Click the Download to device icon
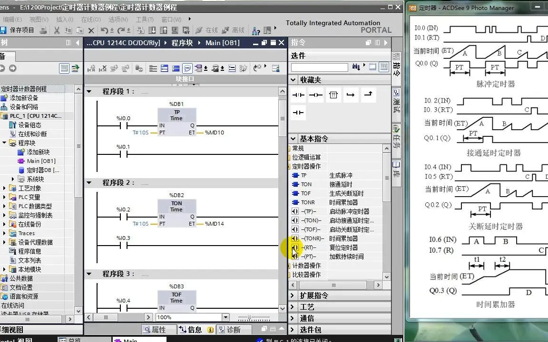Screen dimensions: 548x342 [152, 30]
